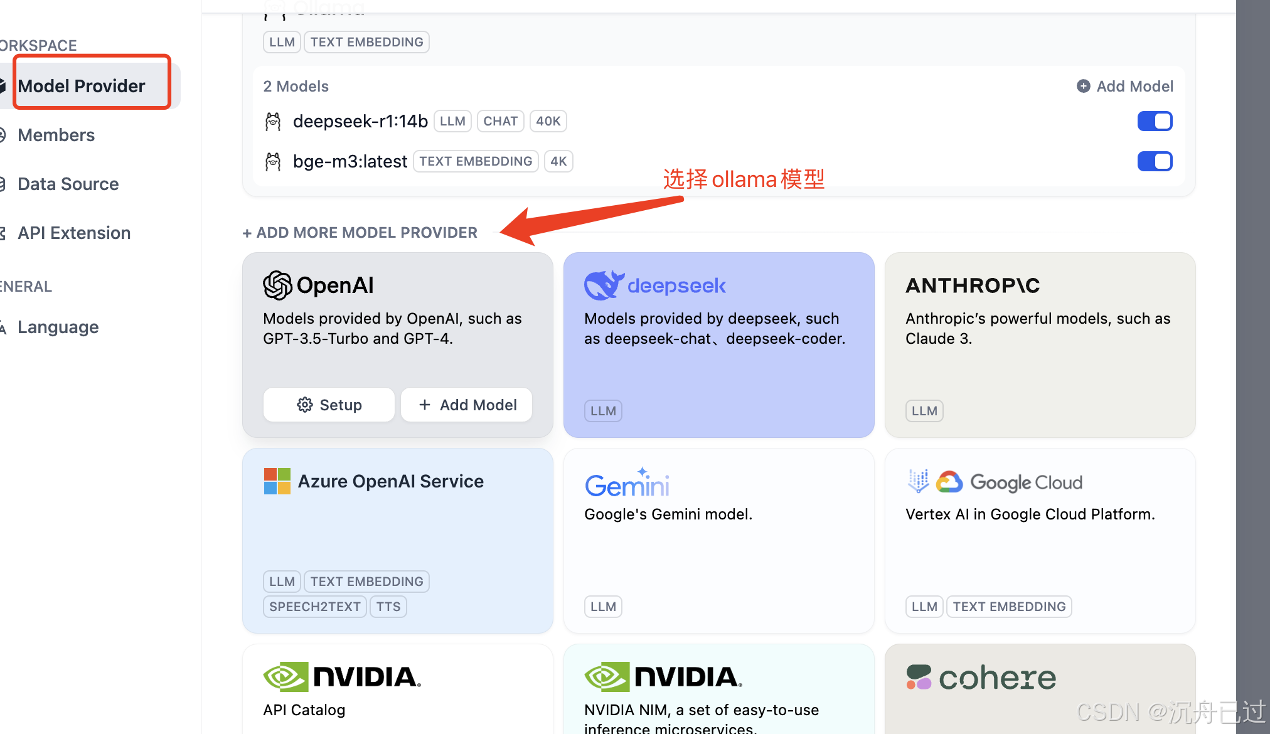Click the NVIDIA NIM logo
This screenshot has height=734, width=1270.
(663, 677)
